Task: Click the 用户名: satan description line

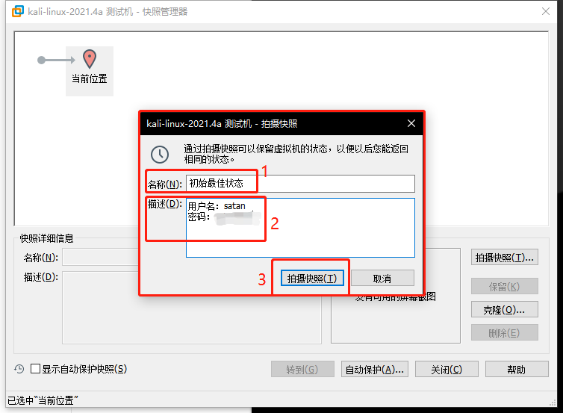Action: [217, 206]
